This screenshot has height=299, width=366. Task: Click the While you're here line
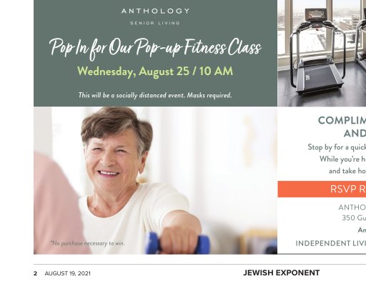(342, 159)
